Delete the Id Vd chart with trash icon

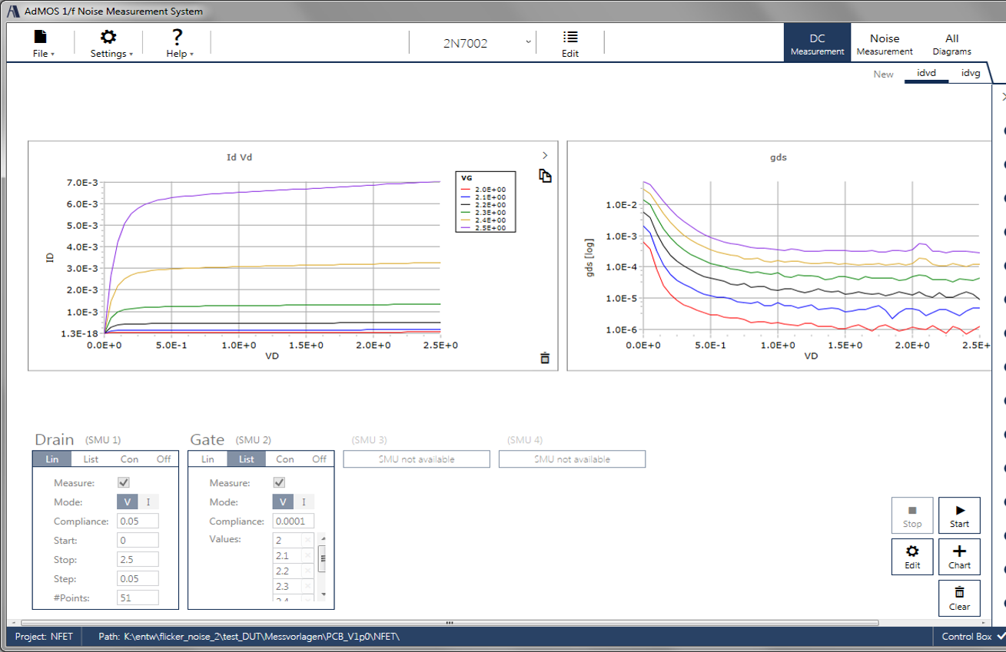pos(545,358)
